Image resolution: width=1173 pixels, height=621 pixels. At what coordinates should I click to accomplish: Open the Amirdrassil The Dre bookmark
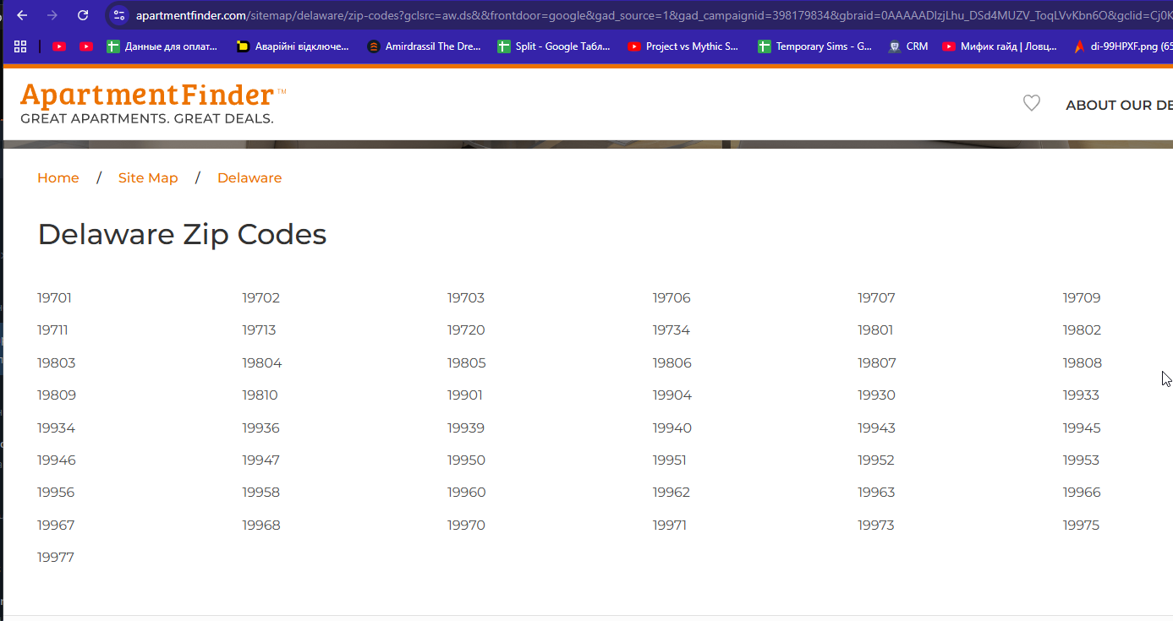pyautogui.click(x=425, y=46)
